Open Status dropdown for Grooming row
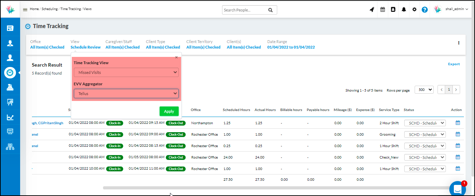Viewport: 475px width, 196px height. [x=425, y=135]
